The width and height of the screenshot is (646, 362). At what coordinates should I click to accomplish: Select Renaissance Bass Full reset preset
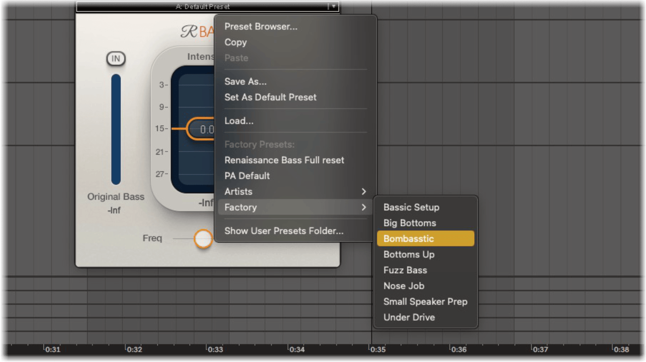[284, 160]
